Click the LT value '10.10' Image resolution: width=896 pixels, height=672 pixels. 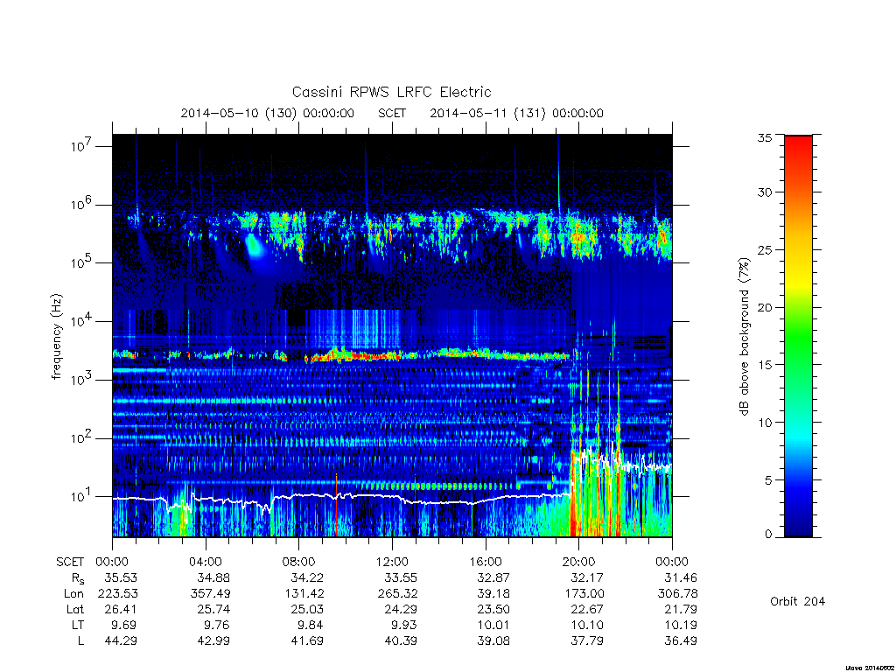[587, 625]
